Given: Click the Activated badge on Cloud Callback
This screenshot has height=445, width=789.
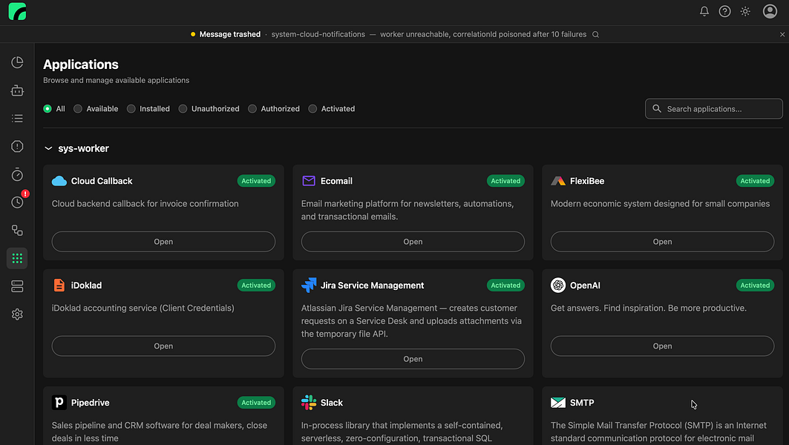Looking at the screenshot, I should pos(256,181).
